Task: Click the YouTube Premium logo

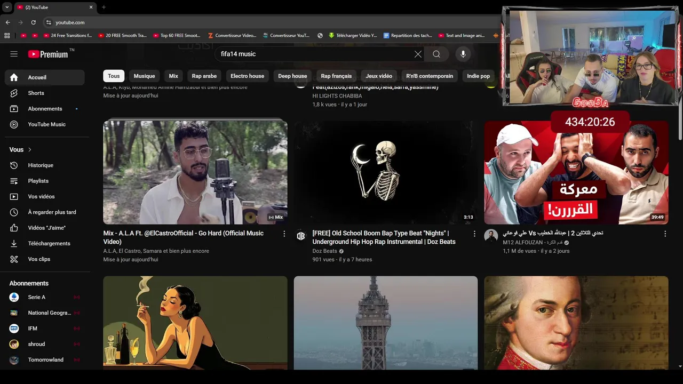Action: (48, 54)
